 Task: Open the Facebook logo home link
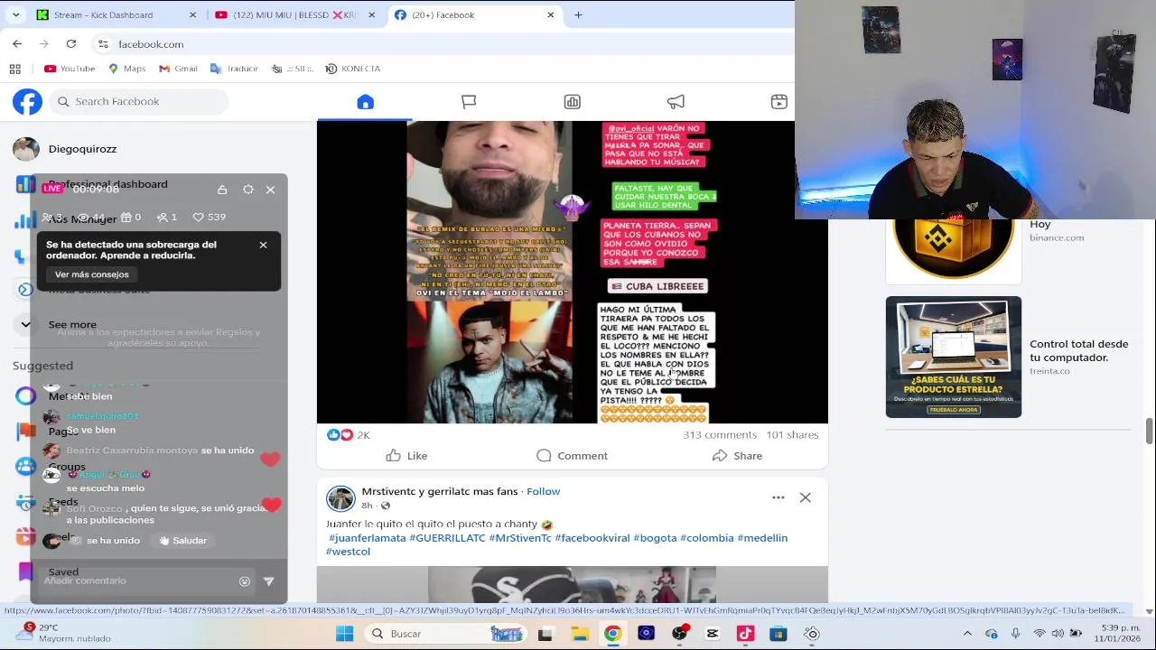click(x=27, y=101)
